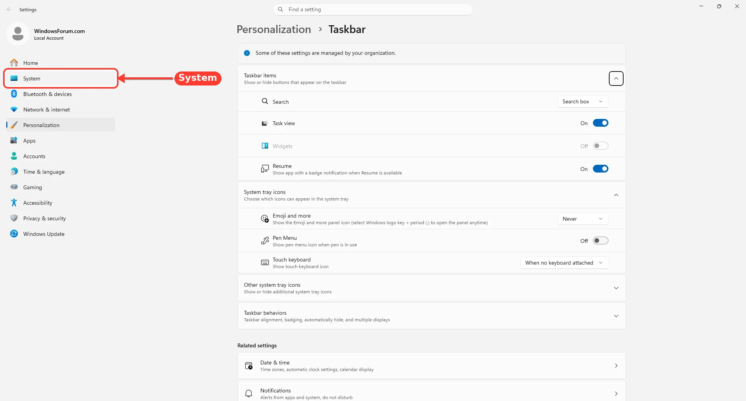Image resolution: width=746 pixels, height=401 pixels.
Task: Open Notifications via its right chevron
Action: click(616, 394)
